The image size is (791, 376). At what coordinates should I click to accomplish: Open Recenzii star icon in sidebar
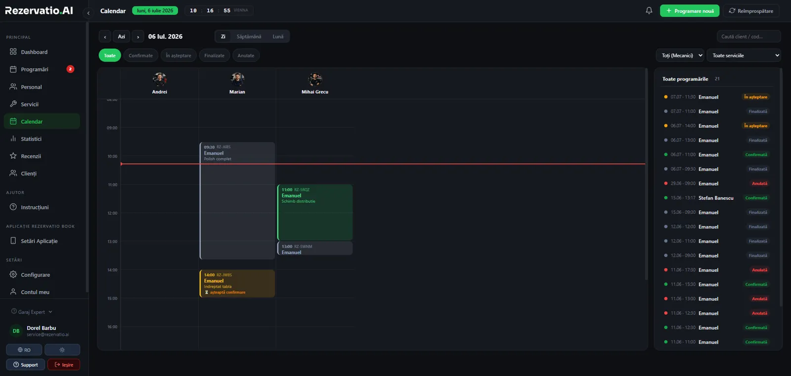13,156
